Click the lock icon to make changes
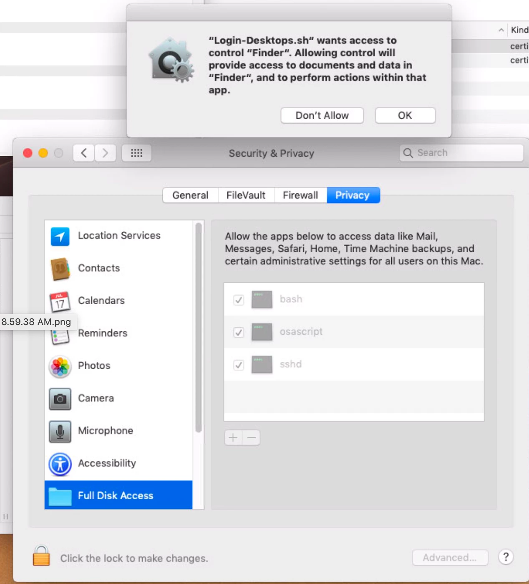Screen dimensions: 529x584 point(41,556)
